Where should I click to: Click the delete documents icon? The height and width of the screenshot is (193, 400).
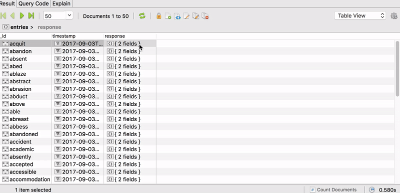click(205, 16)
